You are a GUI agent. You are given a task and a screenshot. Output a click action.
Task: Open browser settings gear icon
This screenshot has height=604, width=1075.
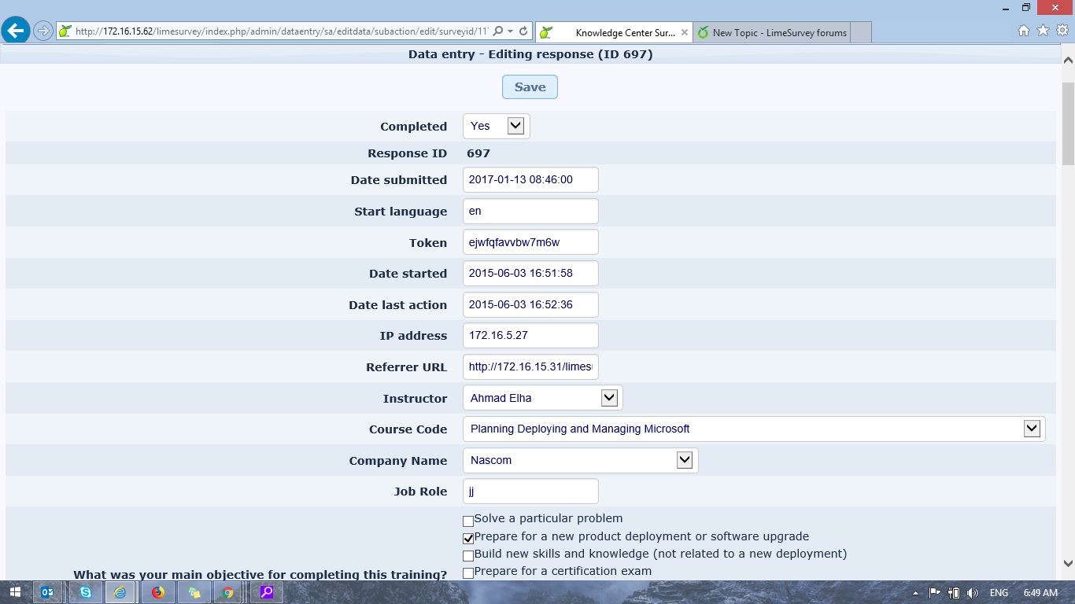(1062, 31)
